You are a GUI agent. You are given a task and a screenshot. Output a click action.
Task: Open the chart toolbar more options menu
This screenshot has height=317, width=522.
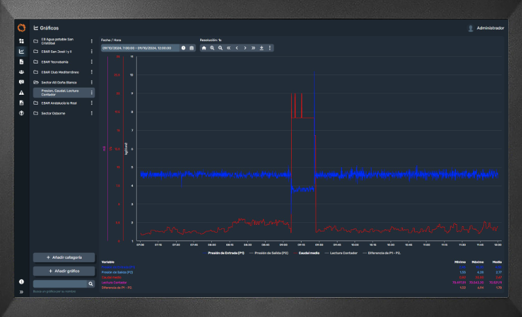click(270, 48)
